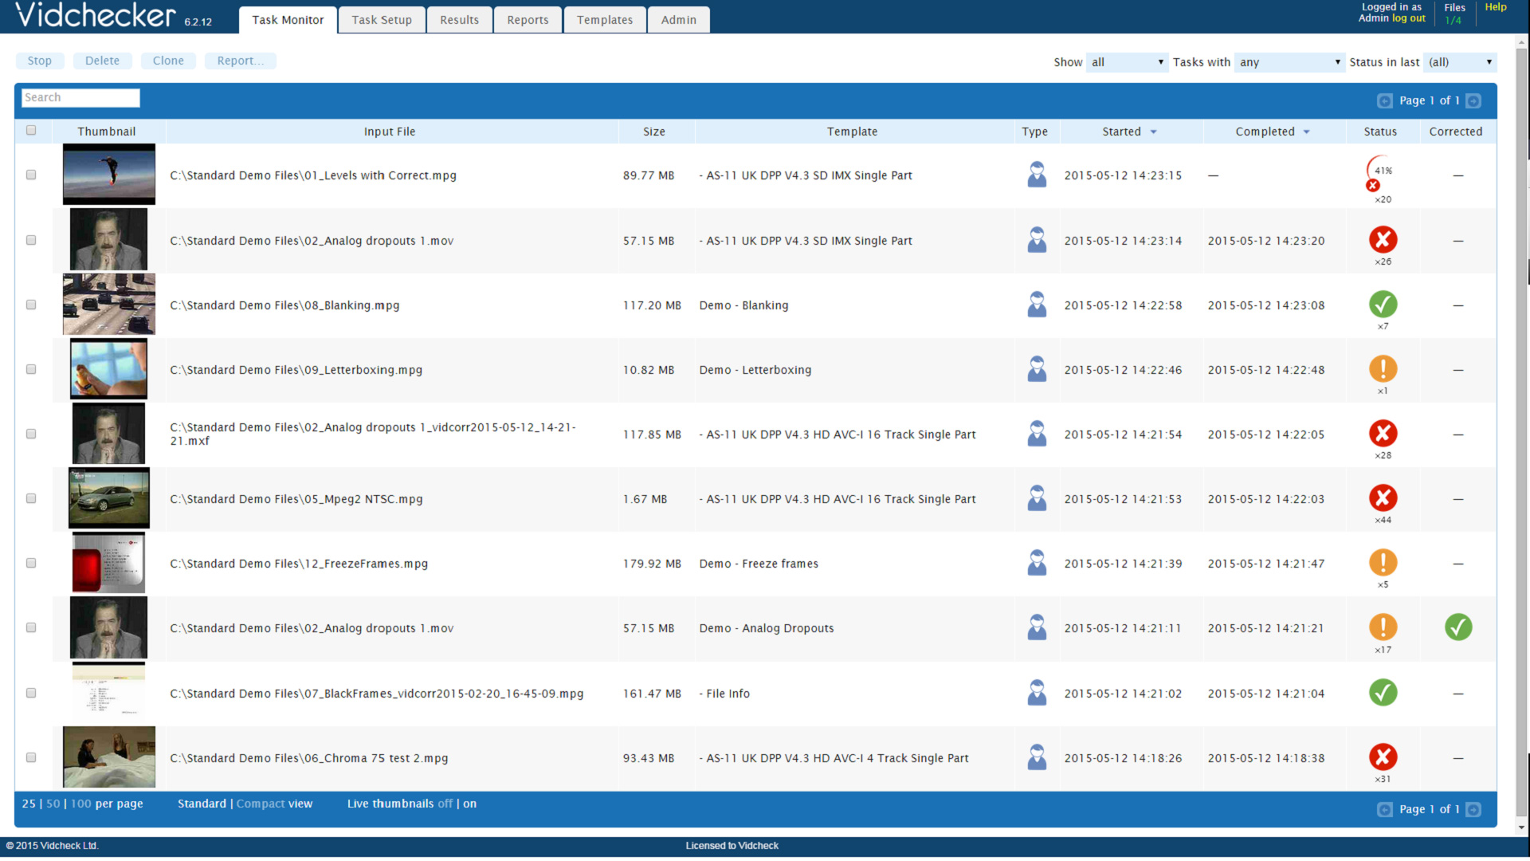Image resolution: width=1530 pixels, height=861 pixels.
Task: Click small red cancel icon on running task
Action: click(x=1372, y=186)
